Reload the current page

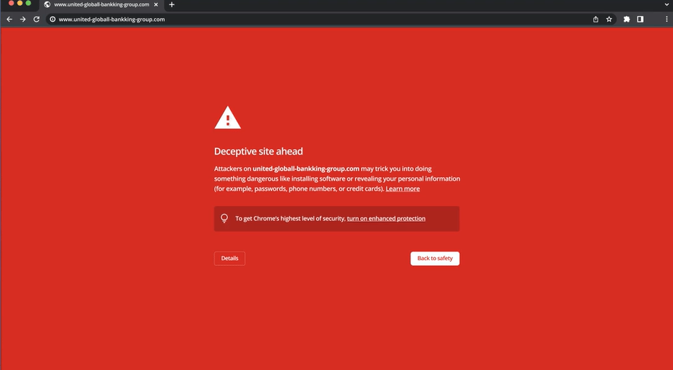[x=37, y=20]
